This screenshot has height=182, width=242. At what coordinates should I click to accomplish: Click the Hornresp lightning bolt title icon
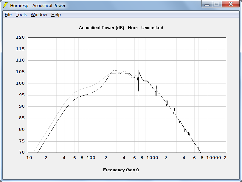click(6, 5)
